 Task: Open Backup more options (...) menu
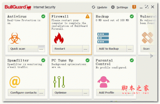[x=130, y=49]
